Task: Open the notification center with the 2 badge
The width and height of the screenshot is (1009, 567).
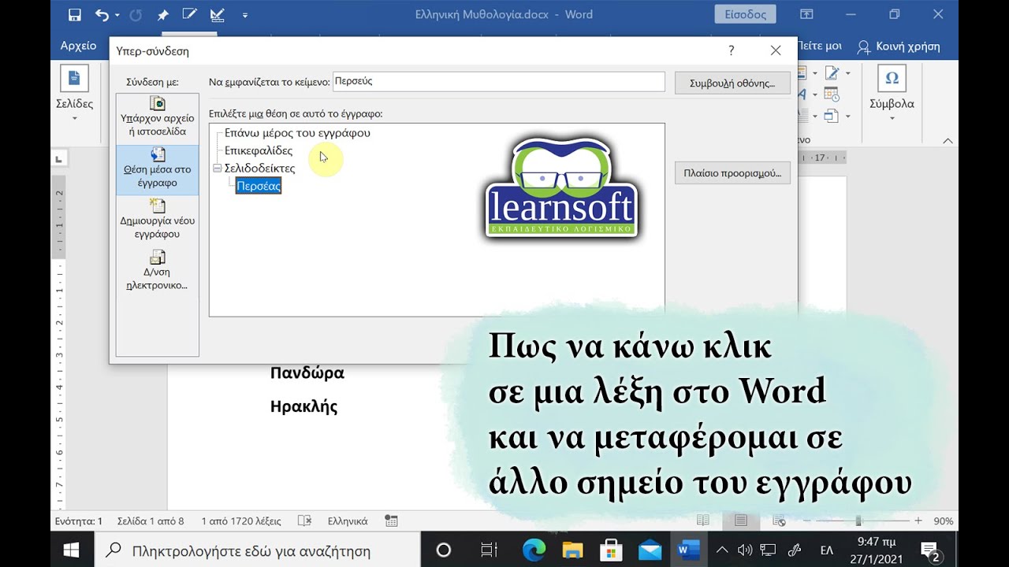Action: (930, 551)
